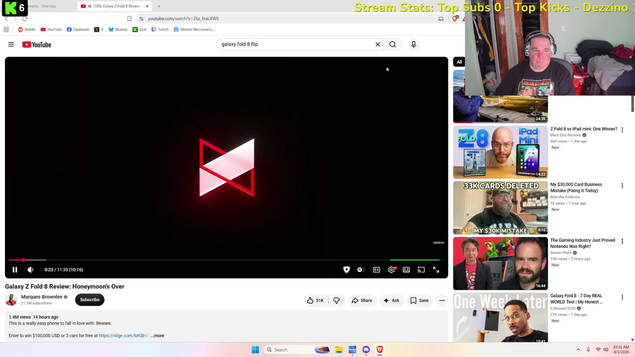The height and width of the screenshot is (357, 635).
Task: Open the player settings gear
Action: (391, 270)
